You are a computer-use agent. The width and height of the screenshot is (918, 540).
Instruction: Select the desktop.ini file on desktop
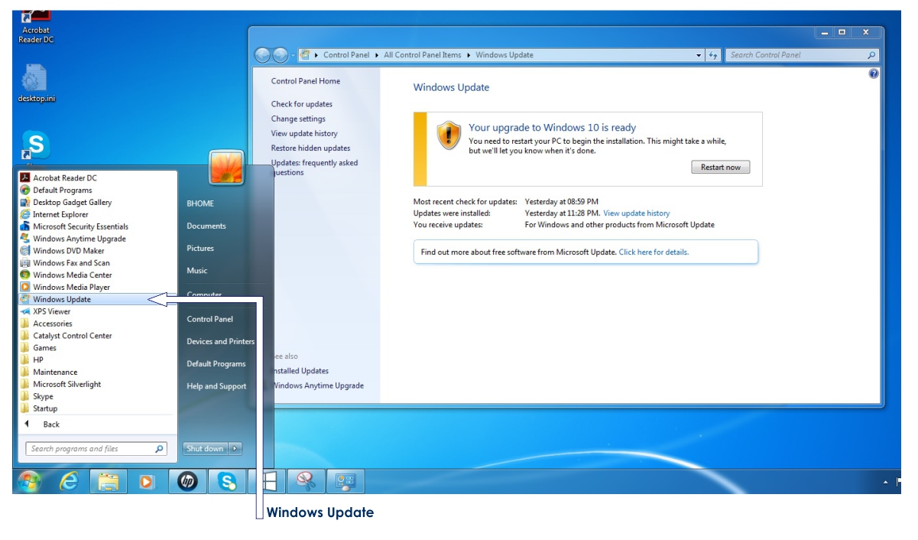pyautogui.click(x=36, y=83)
